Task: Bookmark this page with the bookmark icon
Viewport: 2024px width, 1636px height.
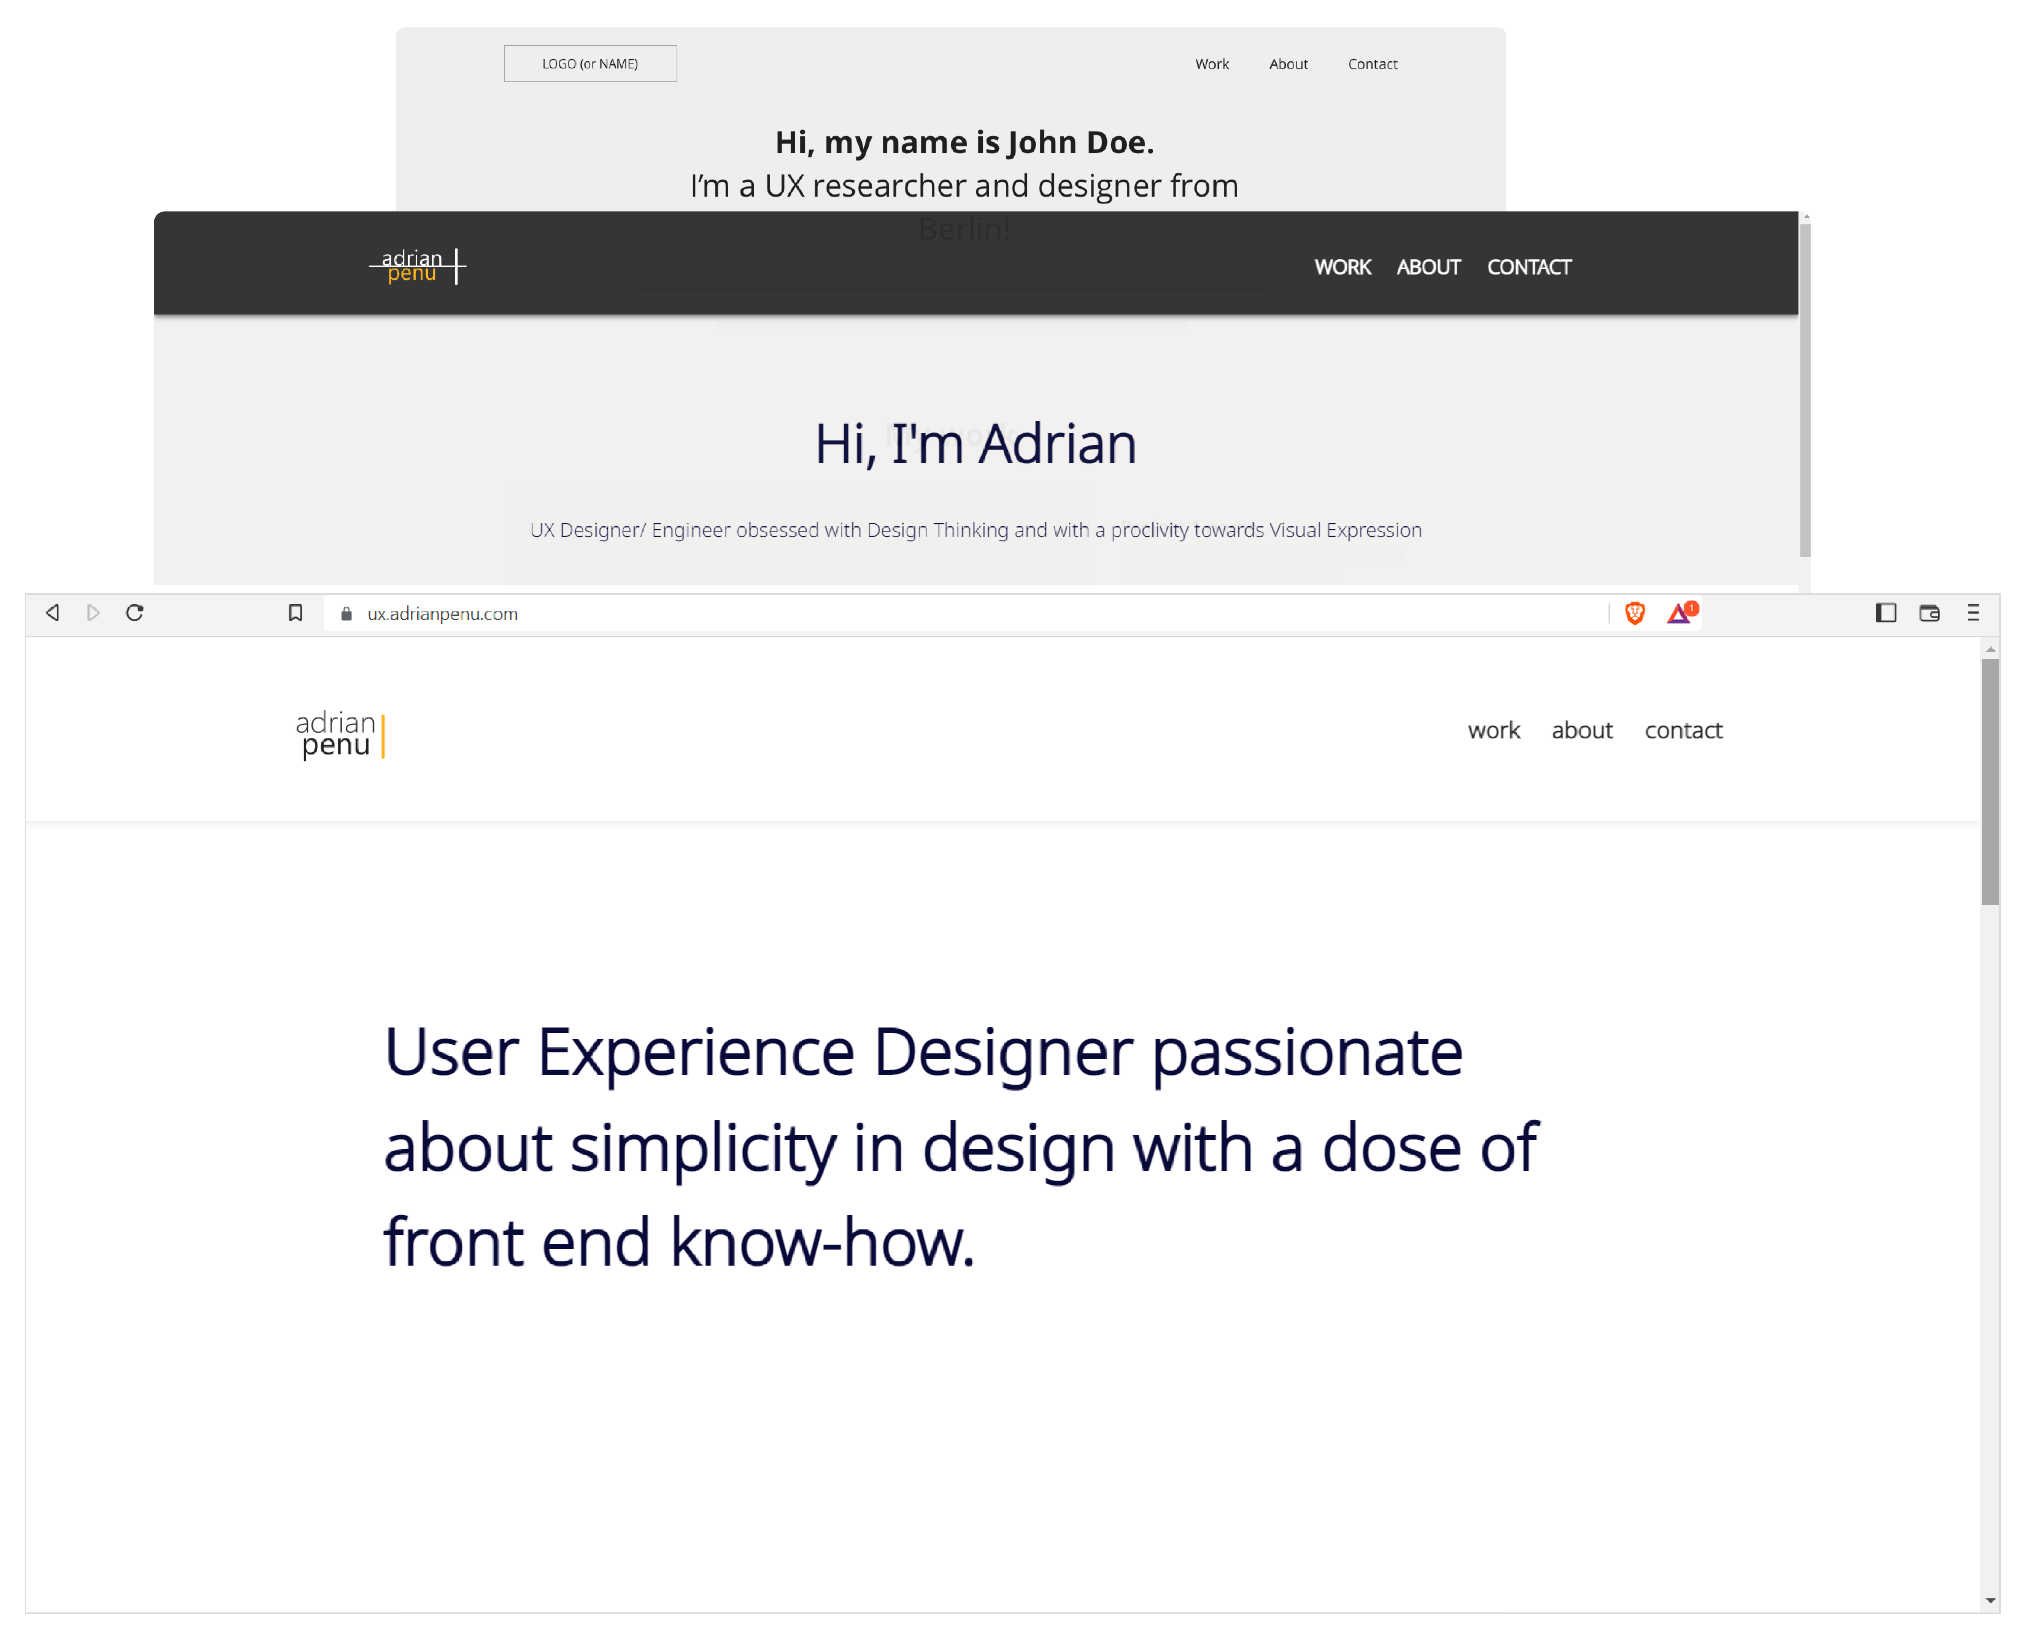Action: [x=295, y=613]
